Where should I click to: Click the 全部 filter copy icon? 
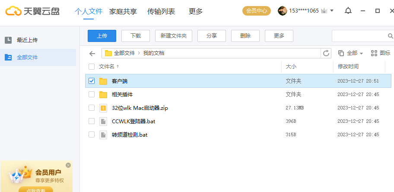click(x=341, y=53)
